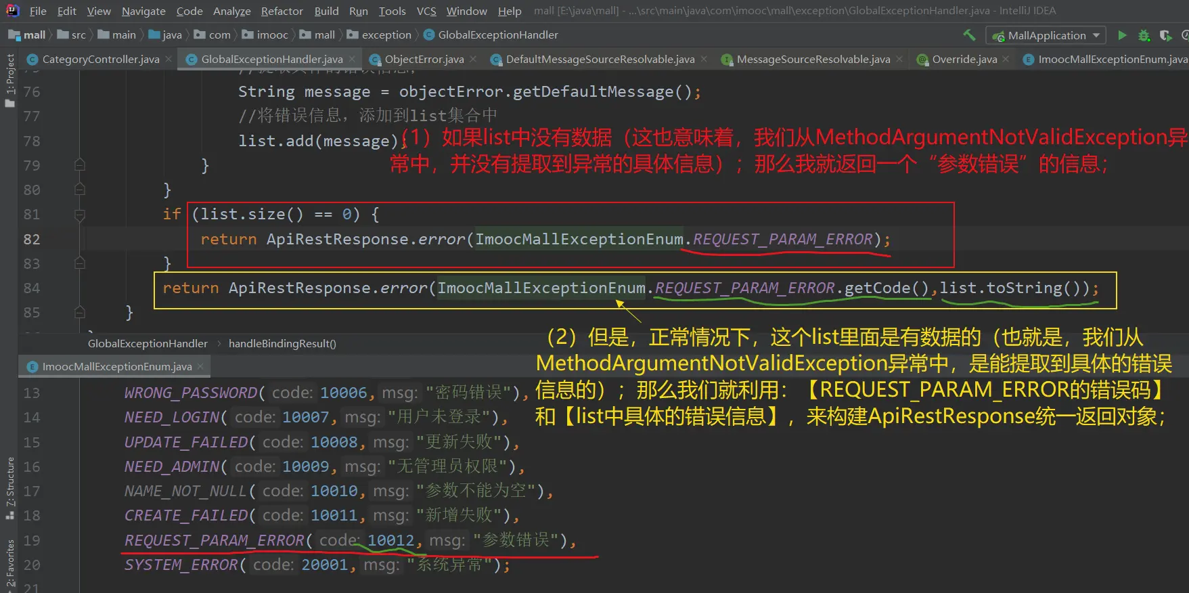Run with Coverage via the shield icon
This screenshot has width=1189, height=593.
coord(1165,35)
